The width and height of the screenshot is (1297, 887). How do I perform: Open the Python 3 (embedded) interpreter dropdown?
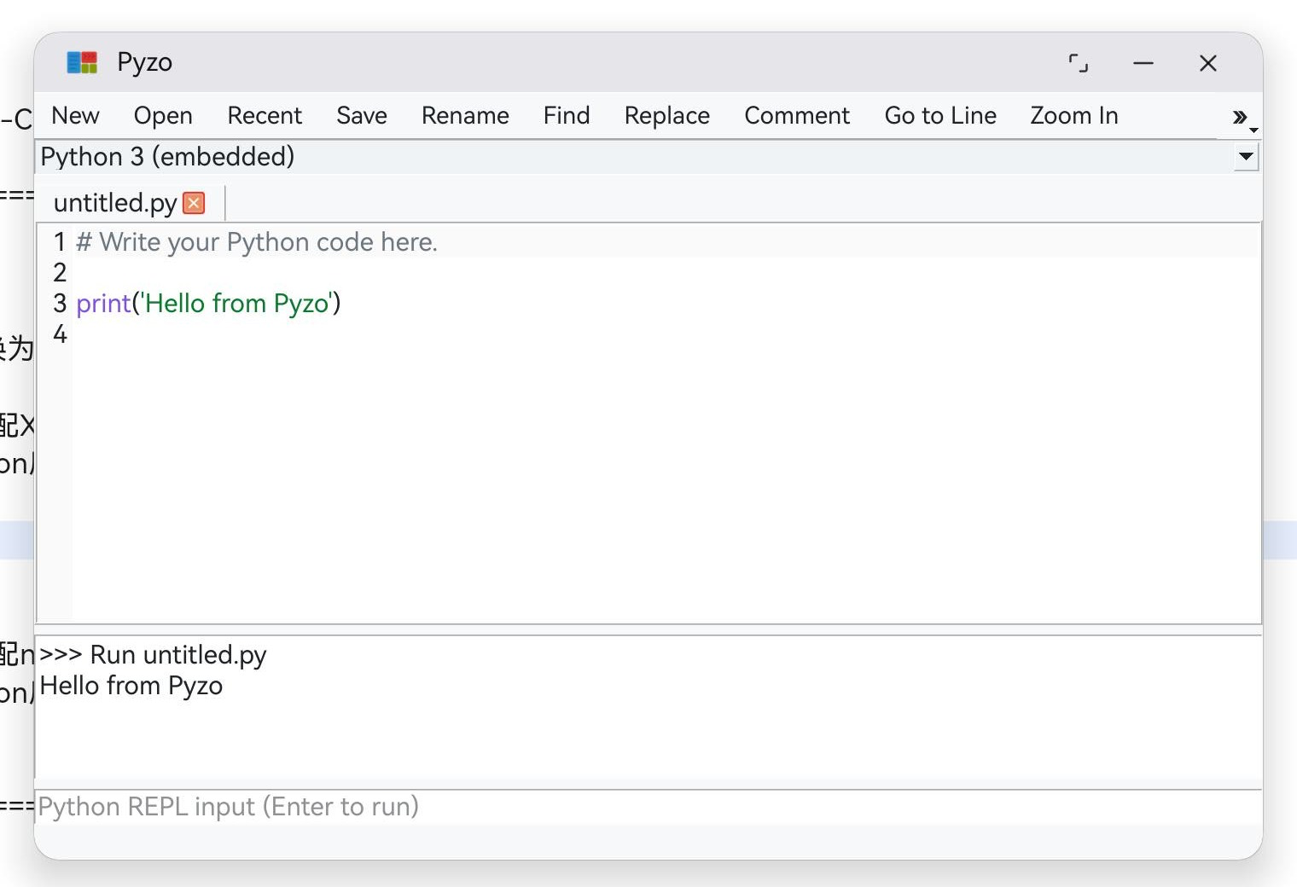click(1246, 156)
